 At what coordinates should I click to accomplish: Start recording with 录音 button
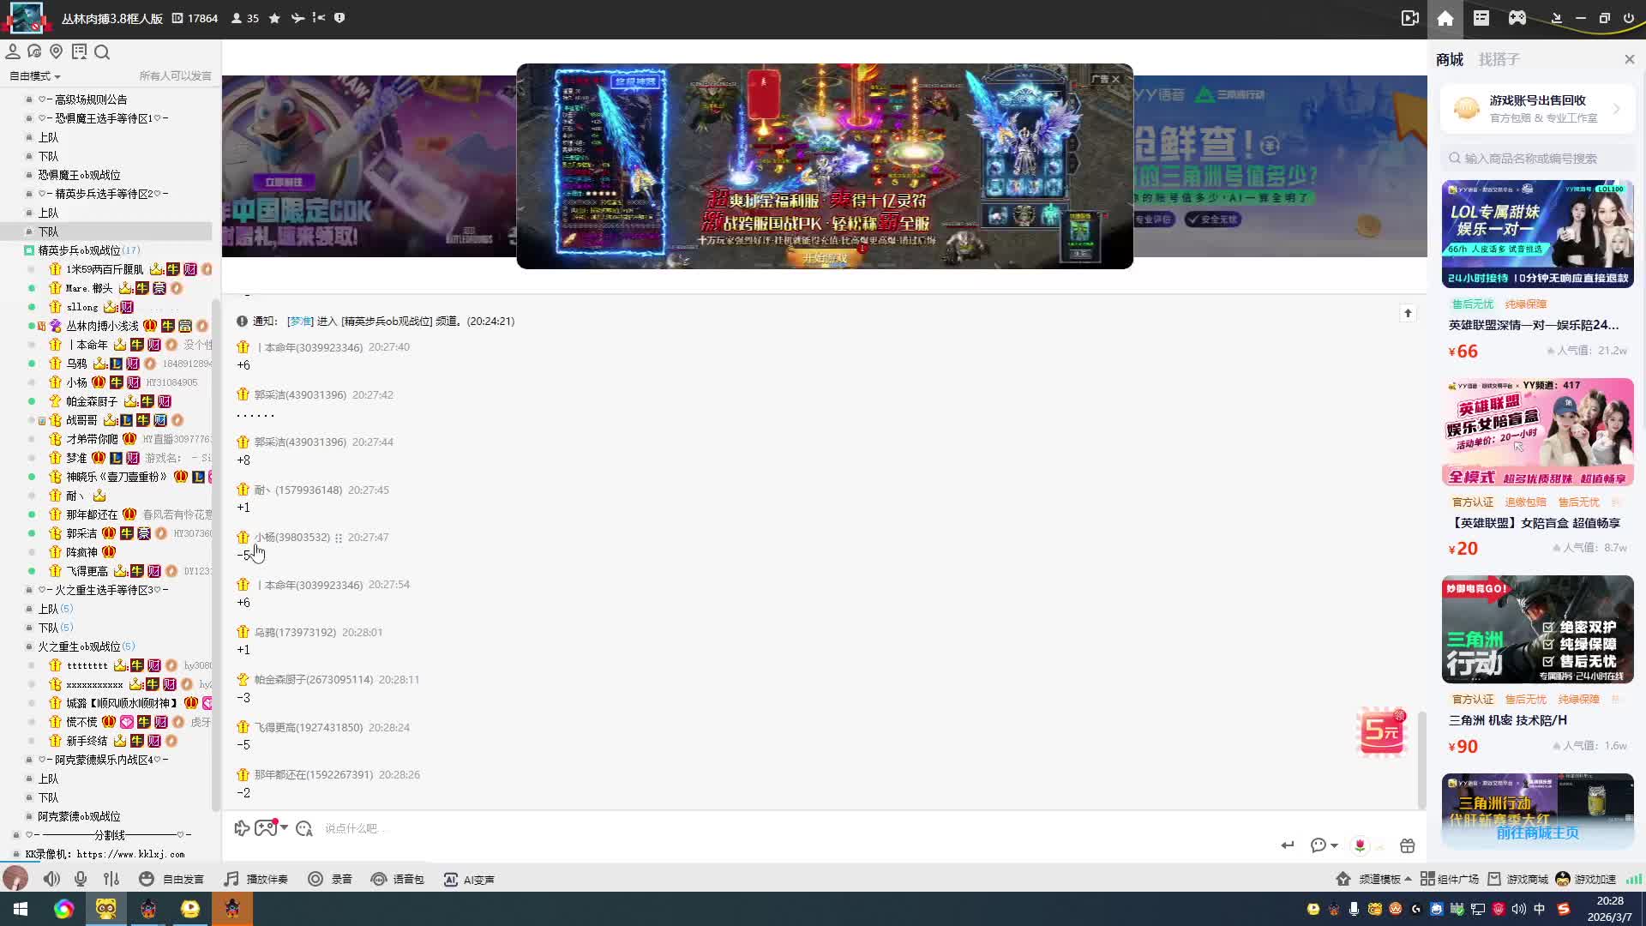330,879
